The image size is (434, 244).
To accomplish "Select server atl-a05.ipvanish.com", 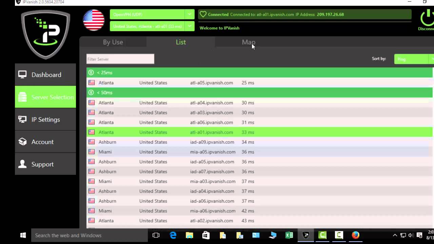I will (260, 83).
